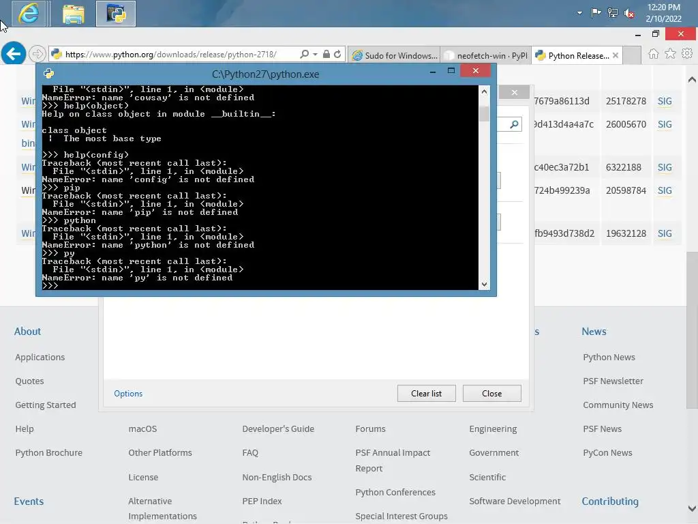Open the Forums link
The image size is (698, 524).
pyautogui.click(x=370, y=428)
